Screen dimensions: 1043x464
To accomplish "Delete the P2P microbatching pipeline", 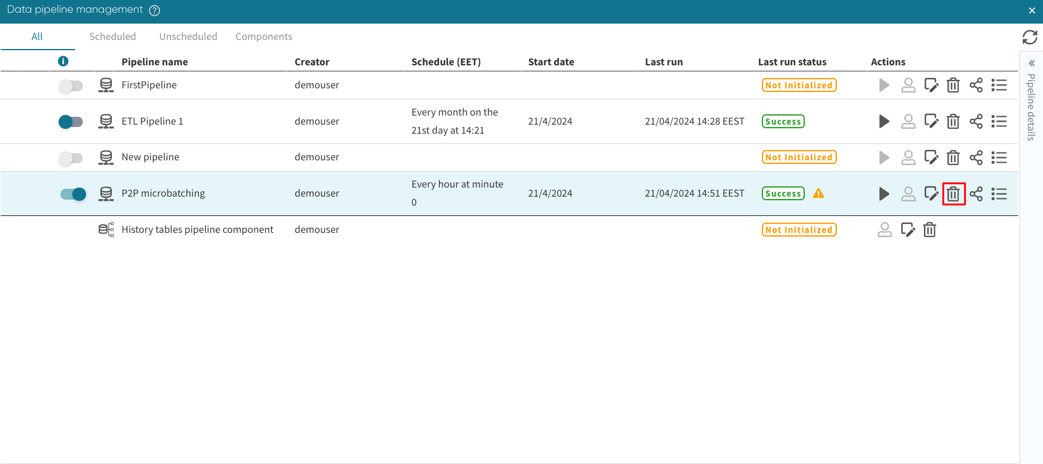I will [x=953, y=194].
